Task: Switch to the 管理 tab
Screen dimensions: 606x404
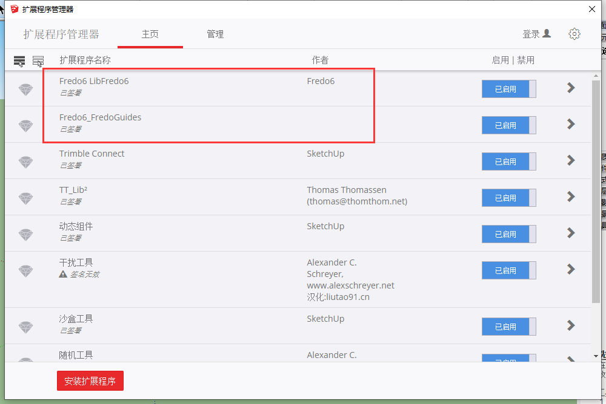Action: (215, 34)
